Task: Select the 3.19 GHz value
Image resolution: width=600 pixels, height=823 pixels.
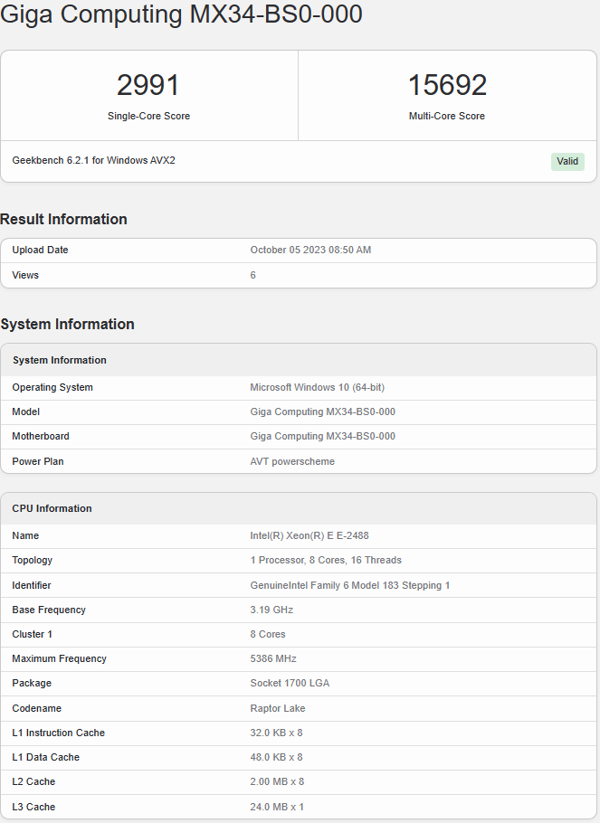Action: (x=271, y=610)
